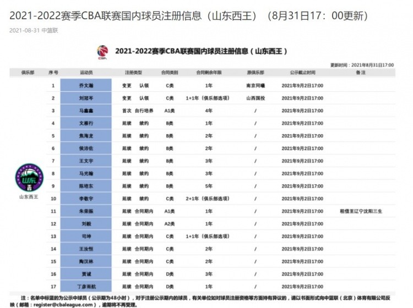Click the 更新时间 2021年8月31日17:00 text
413x308 pixels.
(x=362, y=65)
